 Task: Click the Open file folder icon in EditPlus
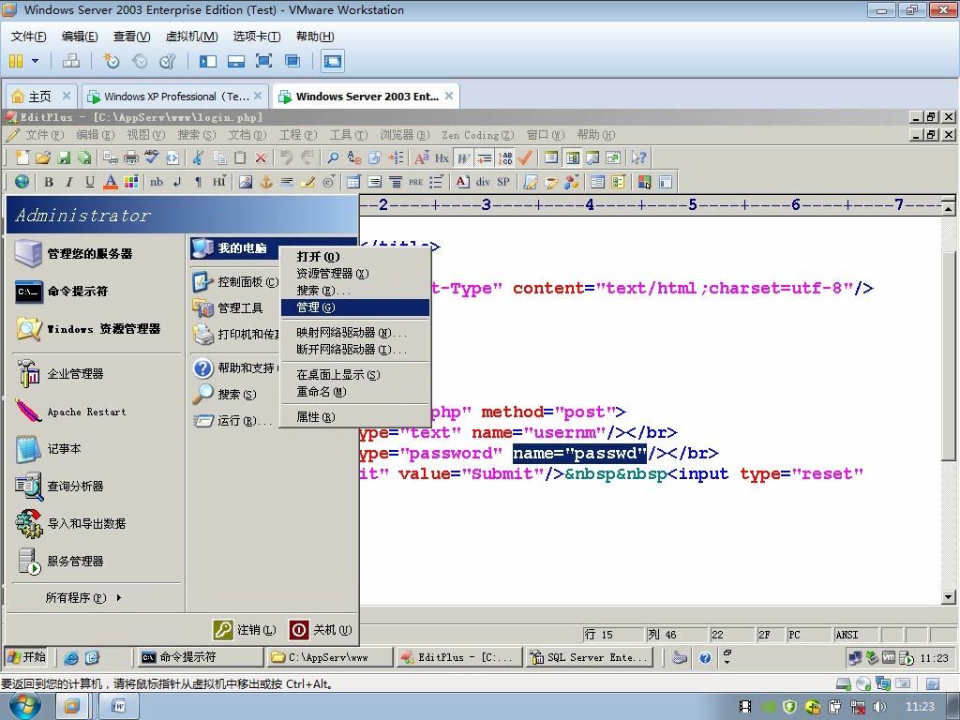click(x=43, y=157)
